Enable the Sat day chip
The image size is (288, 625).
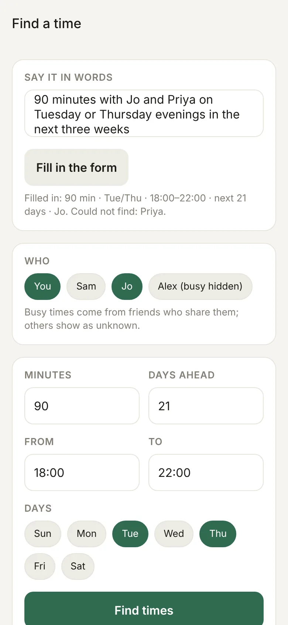78,566
